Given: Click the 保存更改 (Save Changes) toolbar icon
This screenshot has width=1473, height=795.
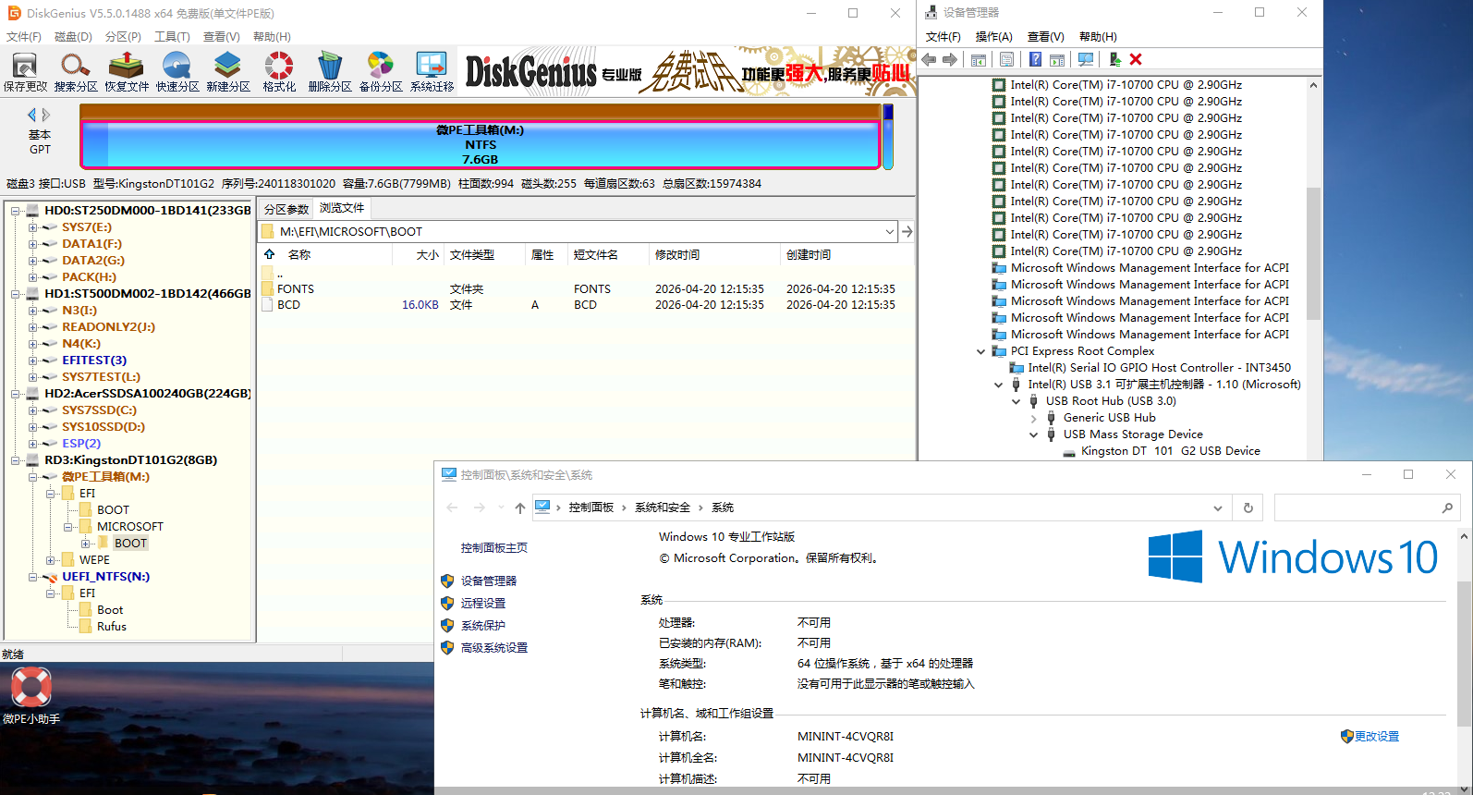Looking at the screenshot, I should [x=25, y=71].
